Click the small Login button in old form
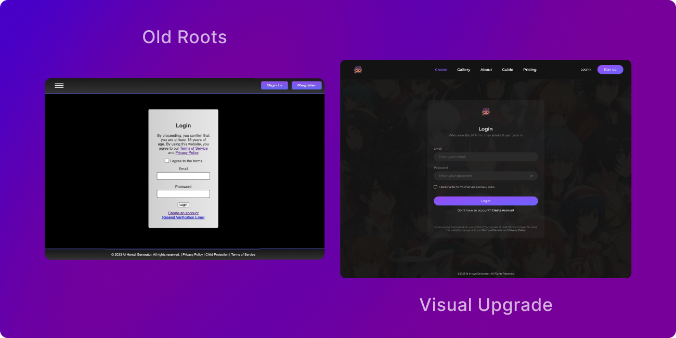 pos(183,205)
